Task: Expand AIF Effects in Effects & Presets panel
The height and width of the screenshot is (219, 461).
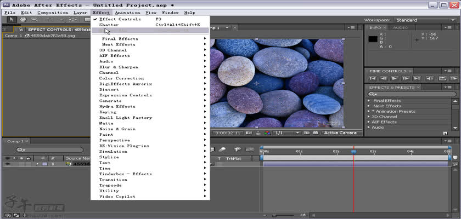Action: pyautogui.click(x=369, y=122)
